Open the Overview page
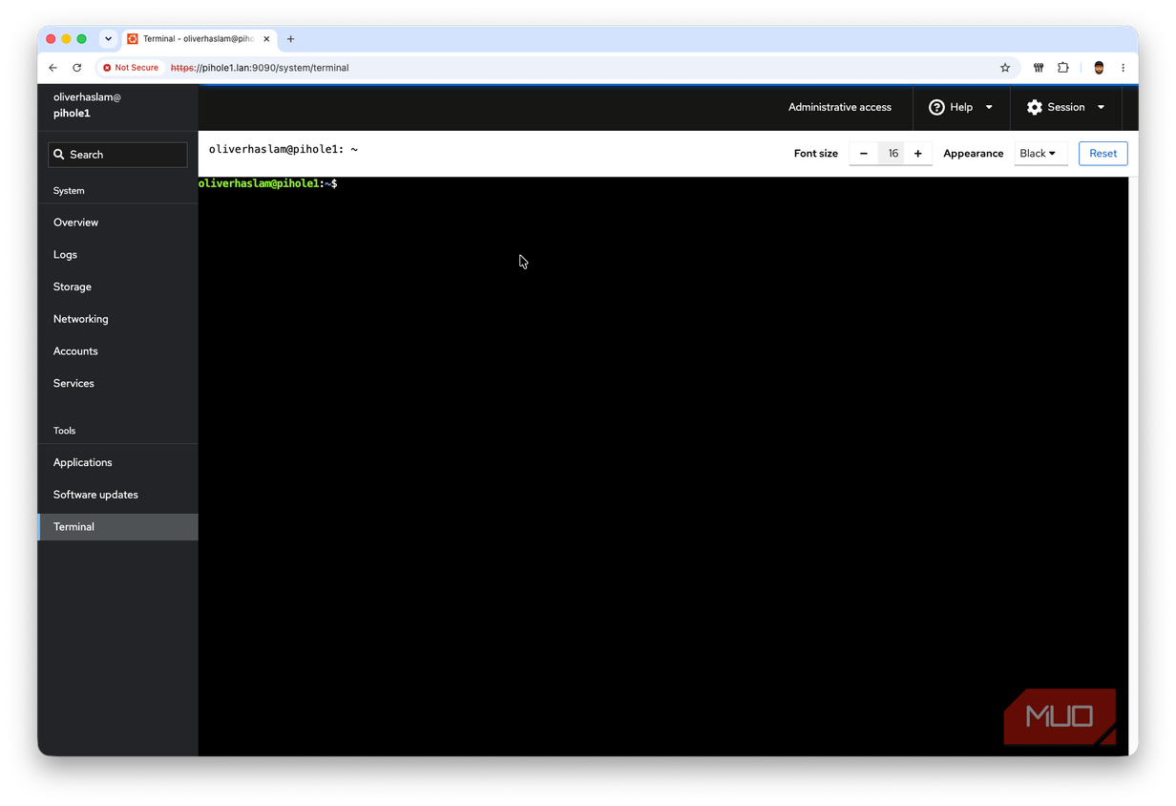This screenshot has height=806, width=1176. coord(117,223)
